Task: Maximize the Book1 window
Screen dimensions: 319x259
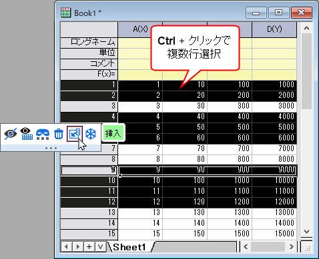Action: pos(278,13)
